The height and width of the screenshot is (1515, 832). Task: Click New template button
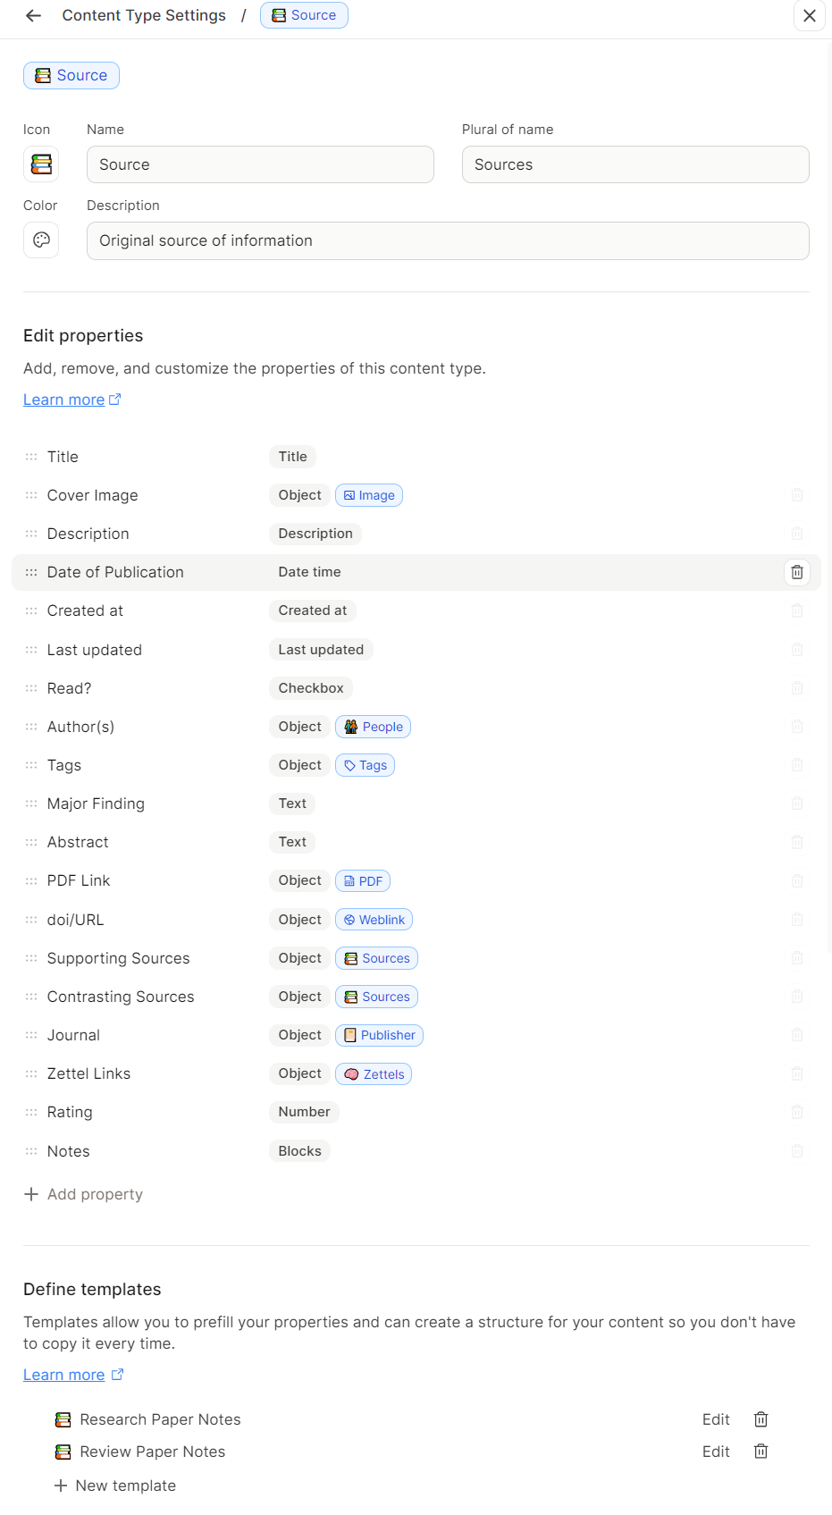[x=115, y=1486]
